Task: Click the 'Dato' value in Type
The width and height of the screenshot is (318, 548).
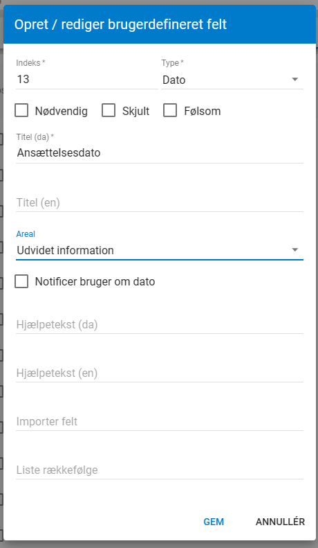Action: [174, 80]
